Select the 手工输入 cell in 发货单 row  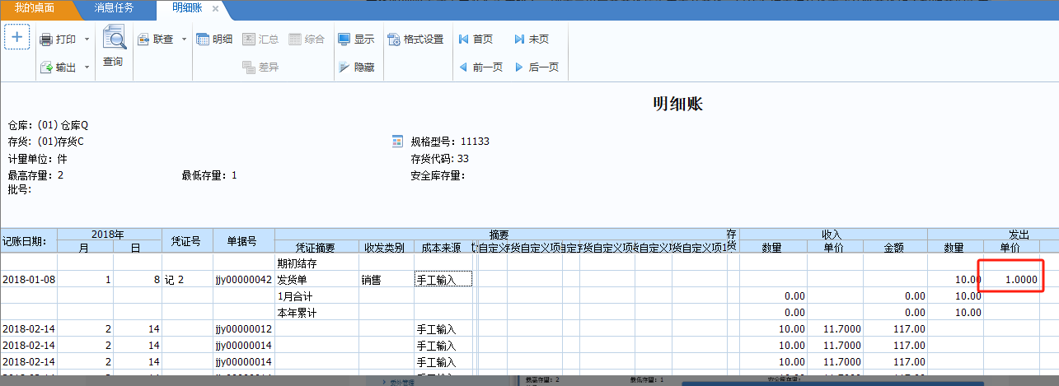(x=443, y=279)
